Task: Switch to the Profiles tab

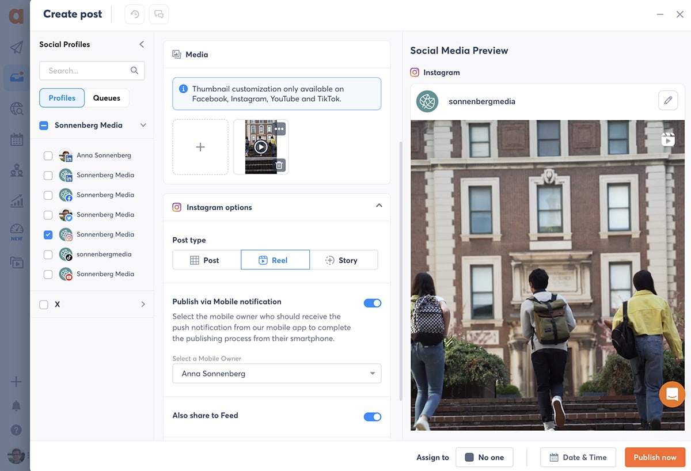Action: [x=62, y=98]
